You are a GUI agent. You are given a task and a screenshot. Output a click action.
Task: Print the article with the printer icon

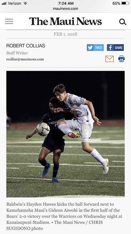[122, 59]
